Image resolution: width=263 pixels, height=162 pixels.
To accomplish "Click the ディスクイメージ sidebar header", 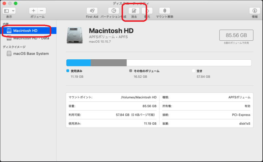I will pos(14,47).
